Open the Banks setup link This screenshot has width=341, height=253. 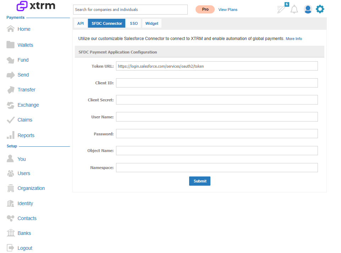click(x=24, y=233)
